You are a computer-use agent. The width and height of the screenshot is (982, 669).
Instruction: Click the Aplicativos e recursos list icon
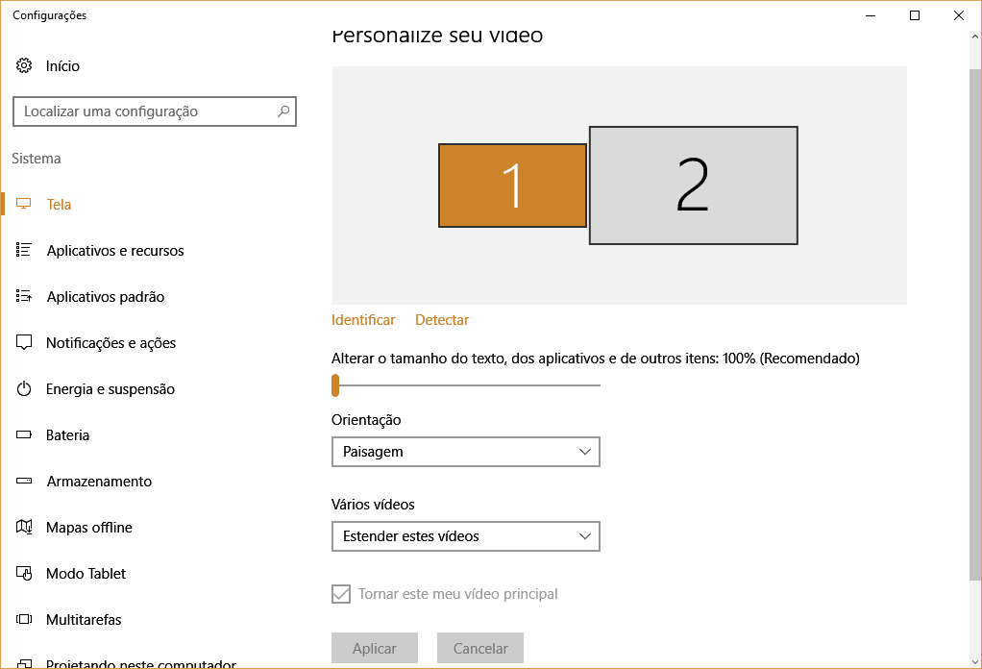tap(24, 250)
